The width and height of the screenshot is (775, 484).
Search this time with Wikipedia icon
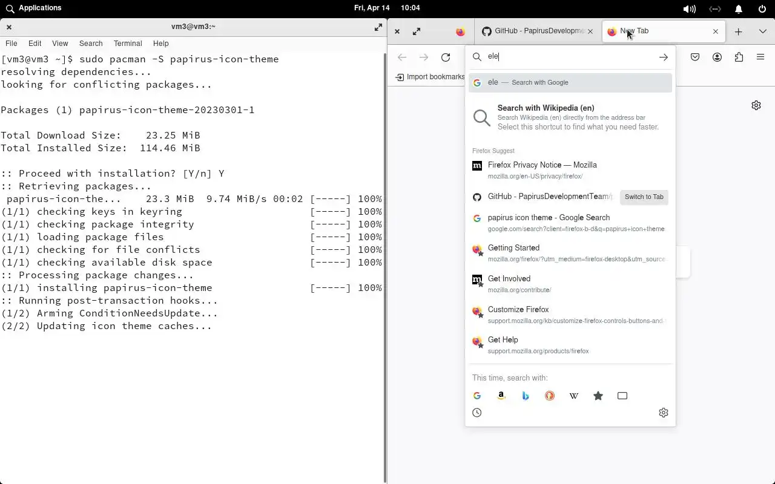click(574, 396)
